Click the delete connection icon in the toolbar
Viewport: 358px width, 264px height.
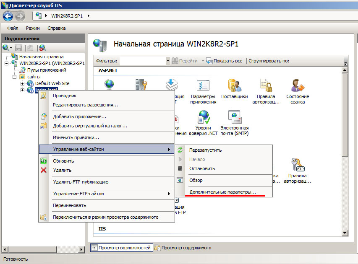point(42,48)
